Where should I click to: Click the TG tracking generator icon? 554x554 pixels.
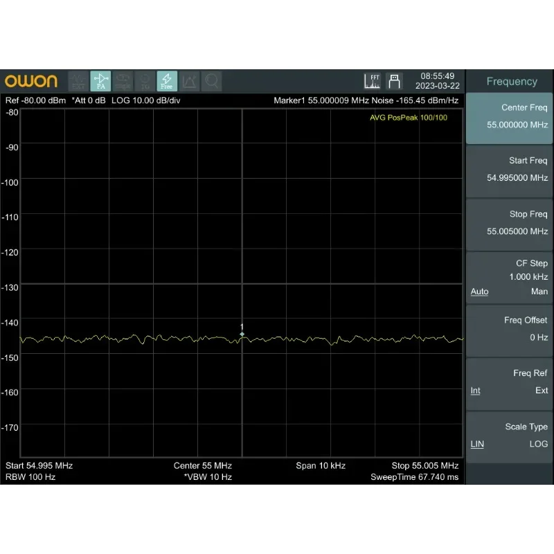pos(145,82)
